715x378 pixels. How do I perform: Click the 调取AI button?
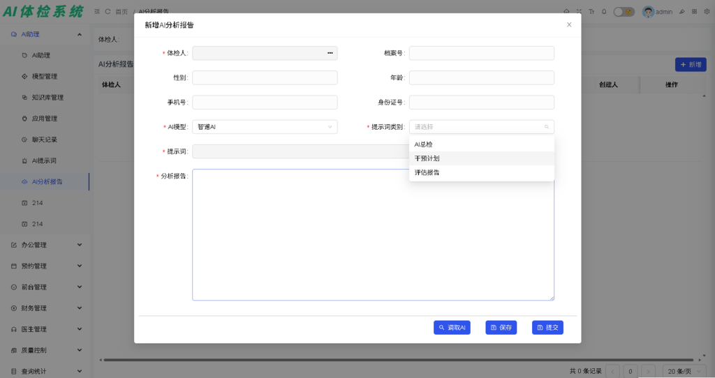[452, 327]
